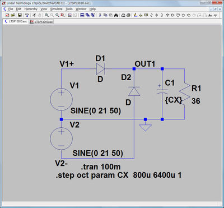The width and height of the screenshot is (224, 208).
Task: Click the .step oct param directive text
Action: click(119, 175)
